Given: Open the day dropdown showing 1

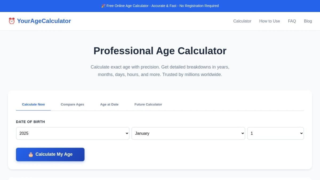Looking at the screenshot, I should point(275,133).
